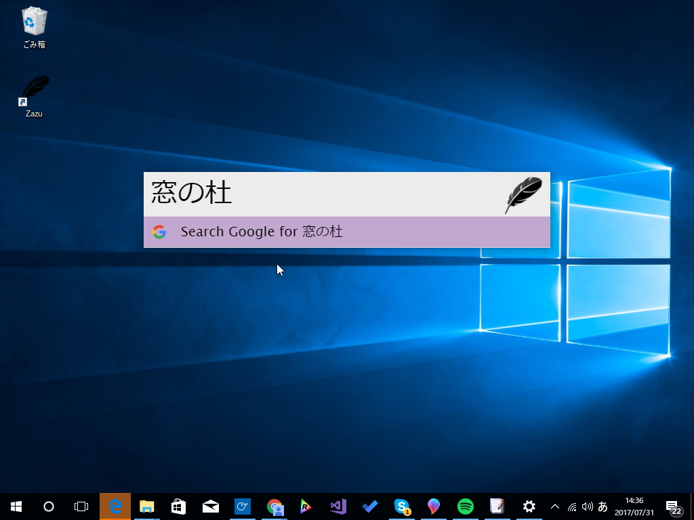Open Skype with the unread notification badge

coord(402,506)
